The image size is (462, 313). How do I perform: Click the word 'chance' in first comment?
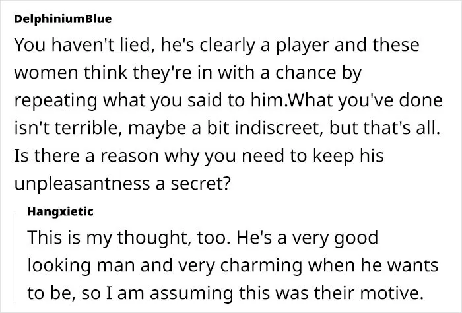click(306, 73)
